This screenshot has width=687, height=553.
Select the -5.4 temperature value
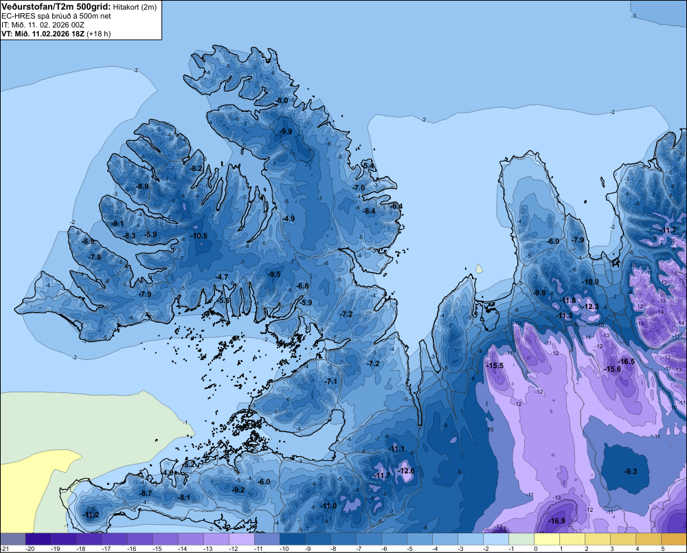[368, 166]
